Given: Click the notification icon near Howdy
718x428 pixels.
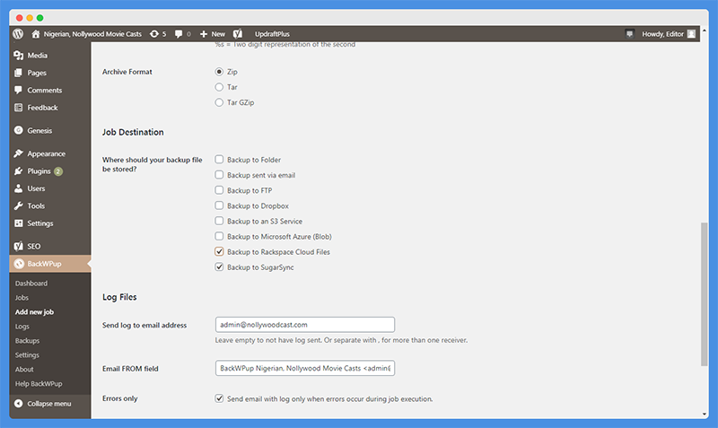Looking at the screenshot, I should (630, 34).
